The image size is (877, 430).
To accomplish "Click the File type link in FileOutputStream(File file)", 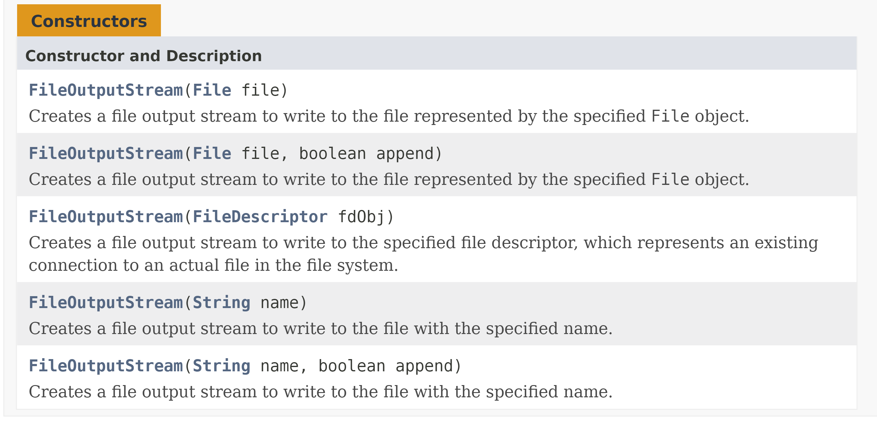I will click(x=212, y=90).
